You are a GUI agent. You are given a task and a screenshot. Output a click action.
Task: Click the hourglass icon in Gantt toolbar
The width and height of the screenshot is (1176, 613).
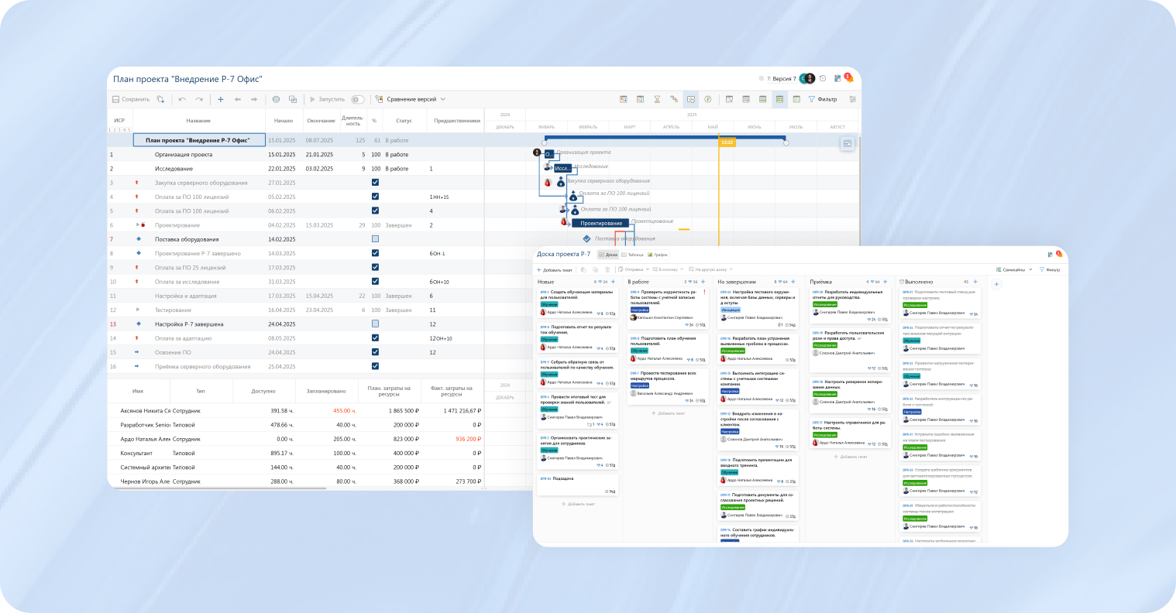coord(657,100)
